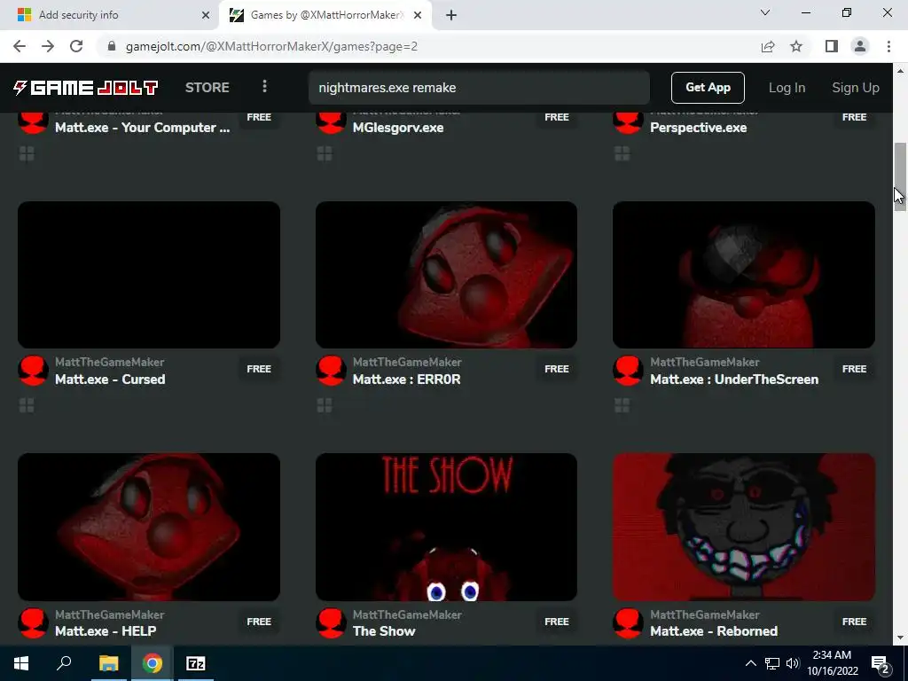The width and height of the screenshot is (908, 681).
Task: Click the developer avatar beside Matt.exe - HELP
Action: (x=33, y=623)
